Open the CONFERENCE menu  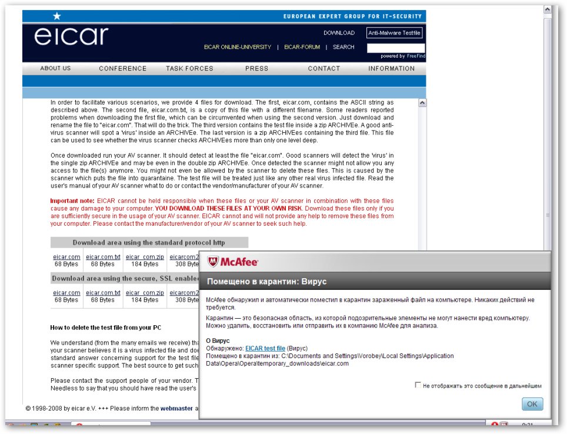click(x=122, y=68)
